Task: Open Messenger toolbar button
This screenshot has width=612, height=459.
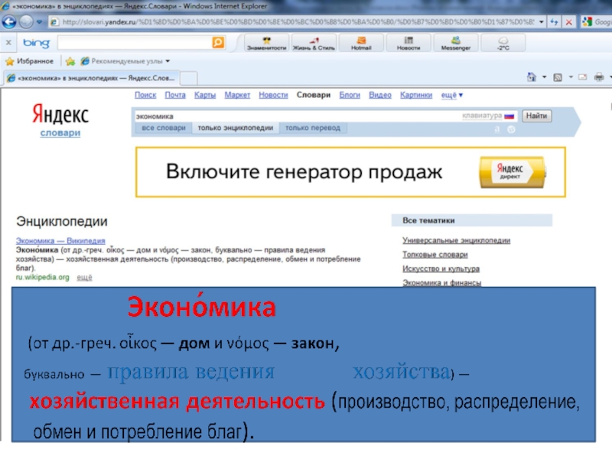Action: 455,43
